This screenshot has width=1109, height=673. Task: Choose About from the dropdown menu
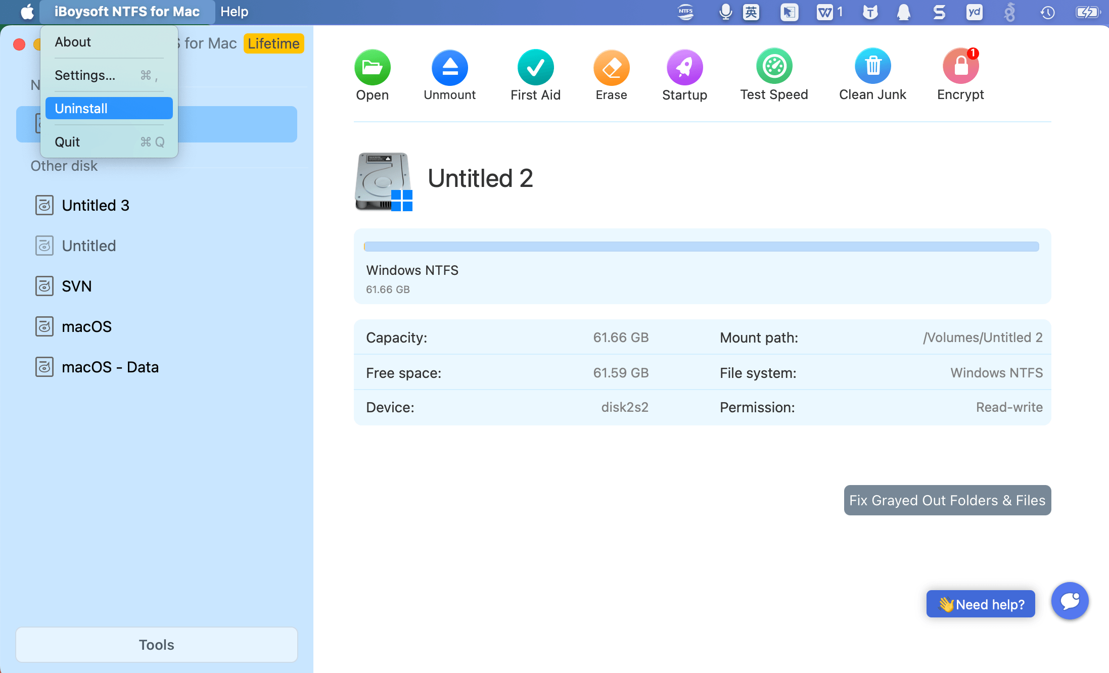(109, 42)
